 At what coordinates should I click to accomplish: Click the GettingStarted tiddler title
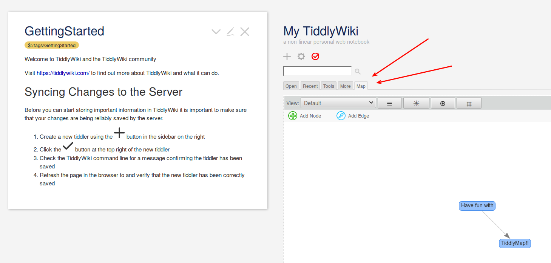(64, 31)
